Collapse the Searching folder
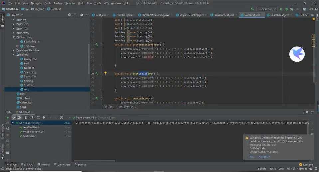This screenshot has width=319, height=172. (14, 37)
